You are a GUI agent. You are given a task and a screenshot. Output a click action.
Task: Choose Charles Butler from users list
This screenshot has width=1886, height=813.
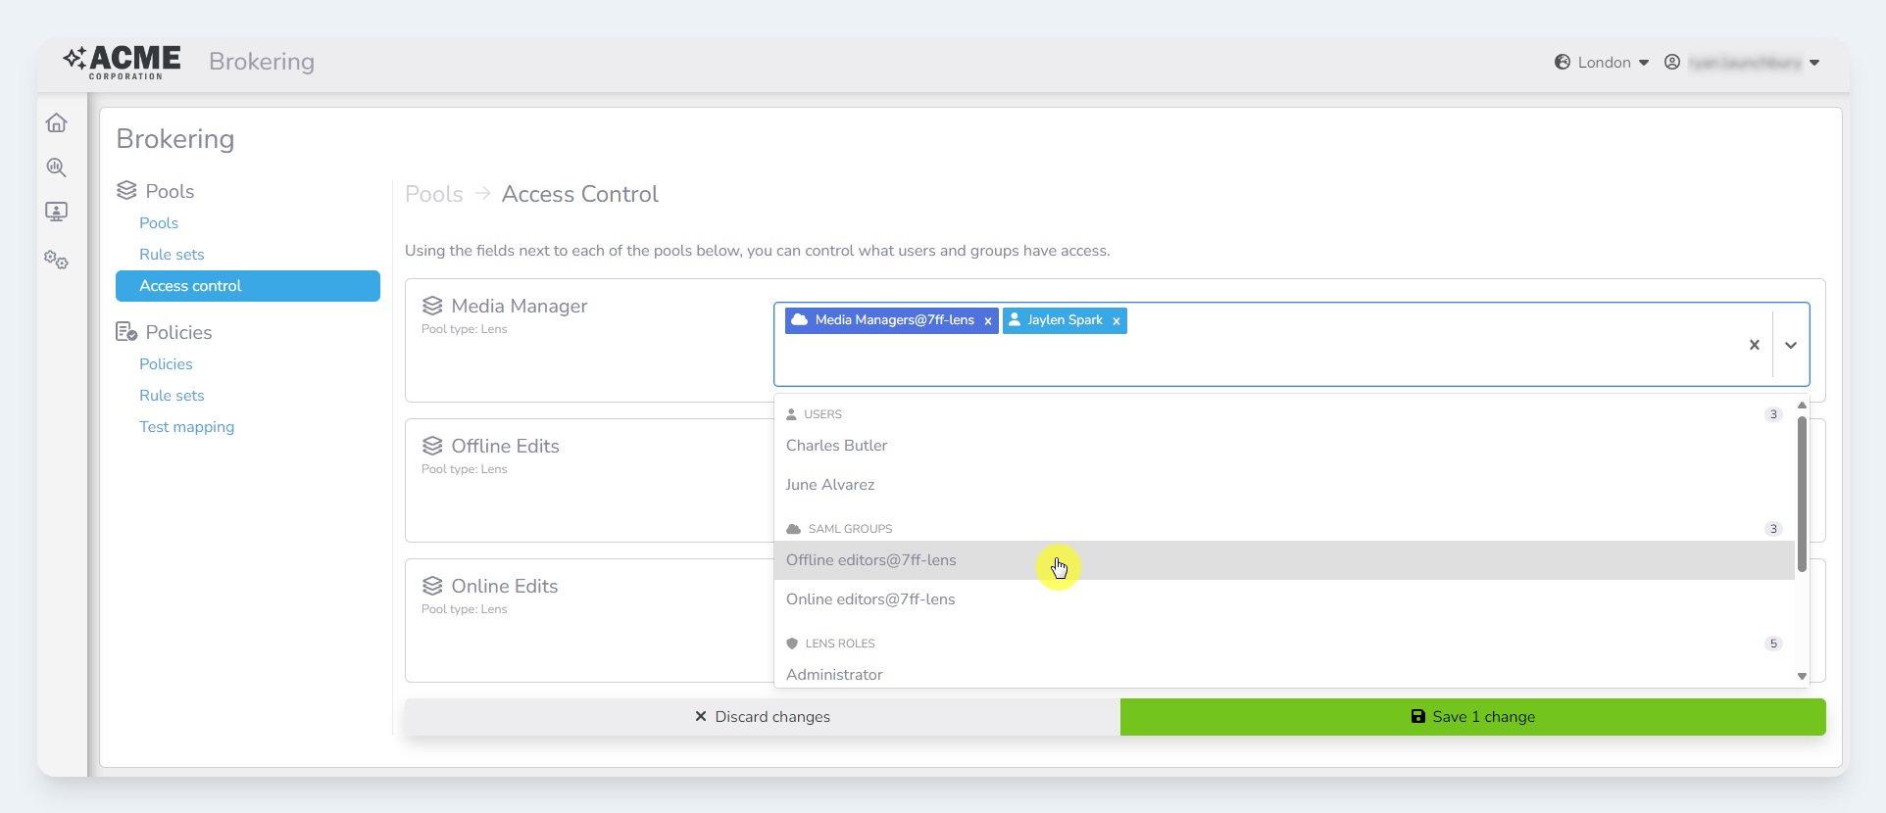tap(836, 446)
